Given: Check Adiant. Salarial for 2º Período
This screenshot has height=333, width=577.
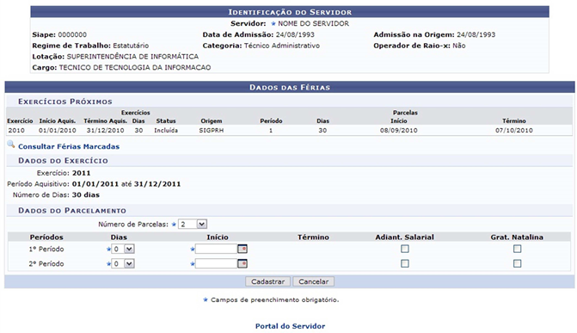Looking at the screenshot, I should [405, 264].
